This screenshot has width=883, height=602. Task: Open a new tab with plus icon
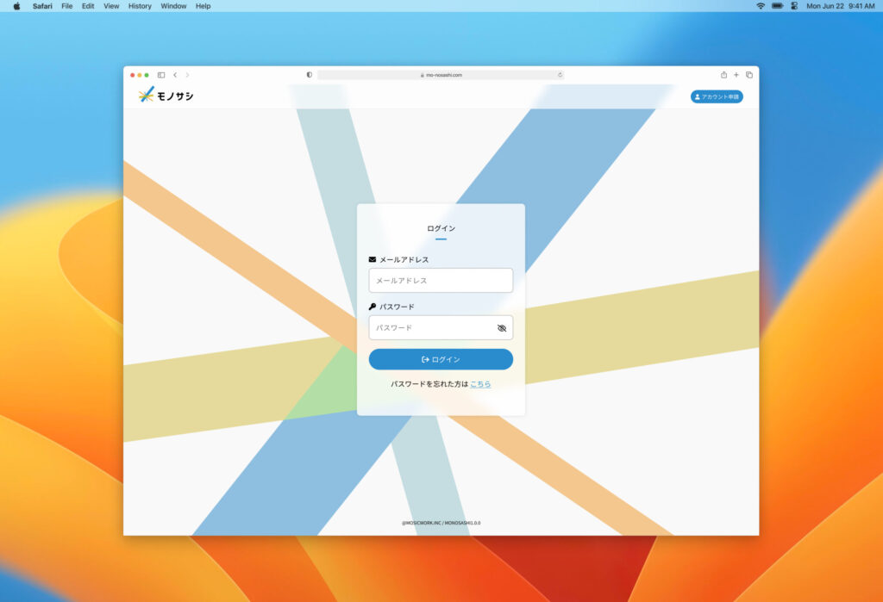[x=736, y=75]
